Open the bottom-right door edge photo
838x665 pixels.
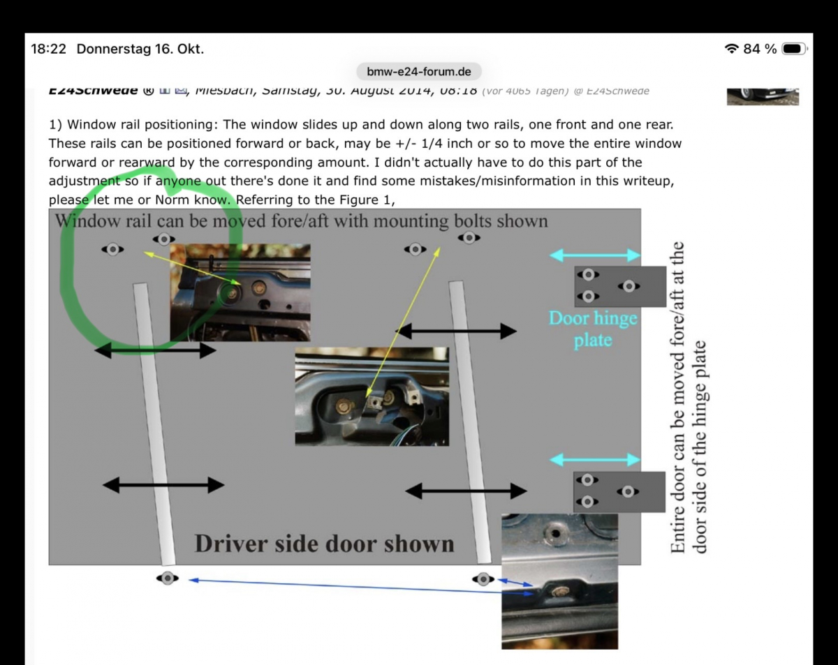click(559, 581)
